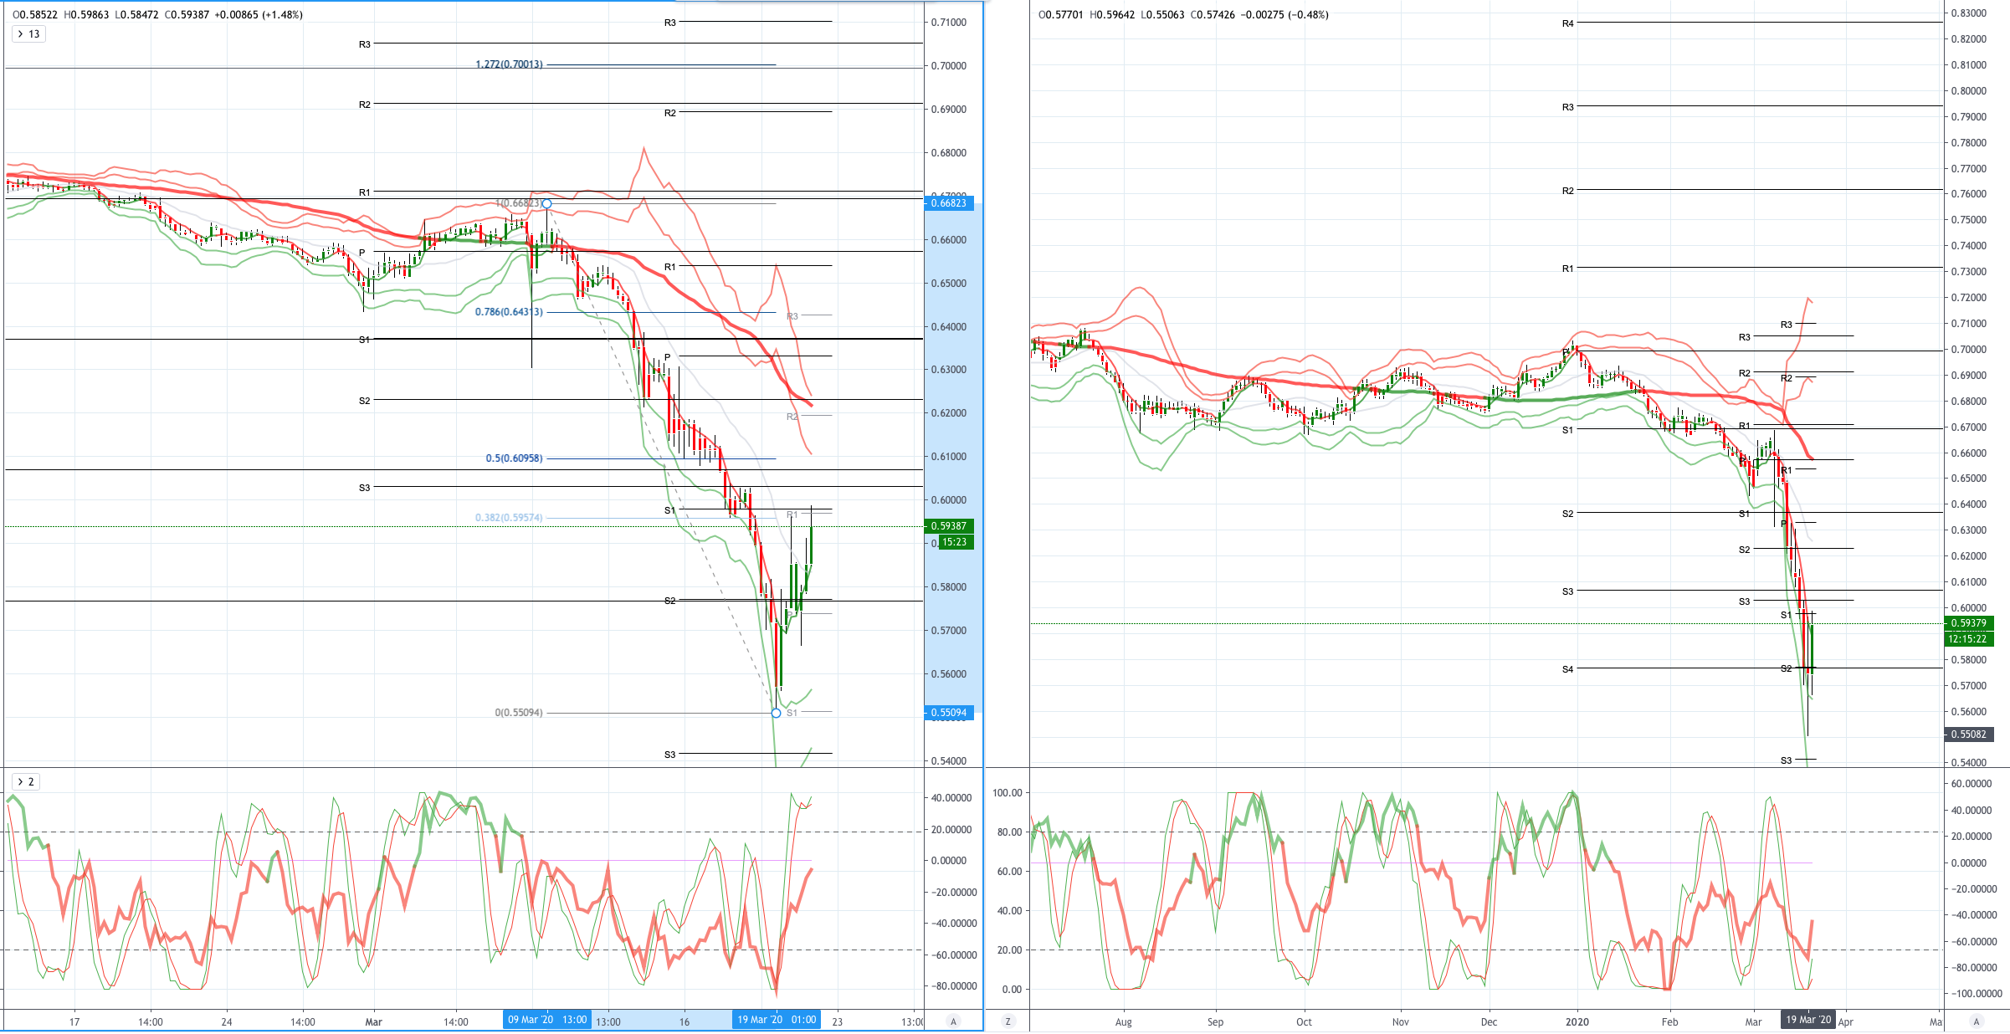This screenshot has width=2010, height=1034.
Task: Click the blue 0.66823 price axis label
Action: [949, 203]
